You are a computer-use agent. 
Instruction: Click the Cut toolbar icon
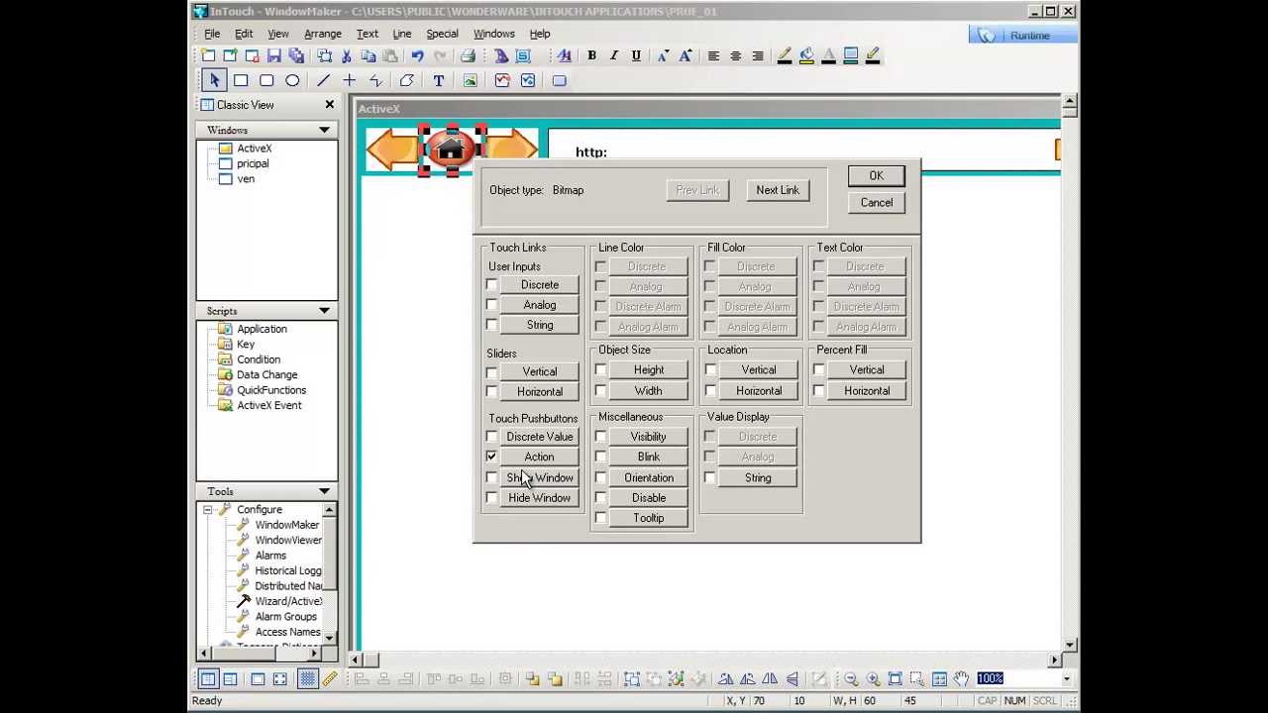click(x=346, y=56)
